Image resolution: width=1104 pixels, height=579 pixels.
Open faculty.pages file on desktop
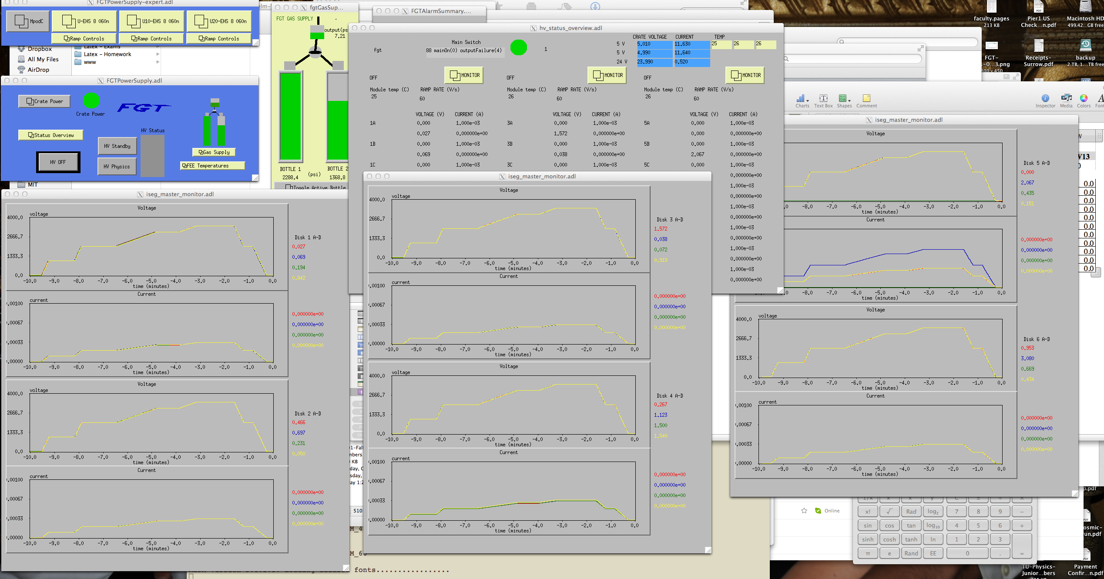pyautogui.click(x=991, y=14)
